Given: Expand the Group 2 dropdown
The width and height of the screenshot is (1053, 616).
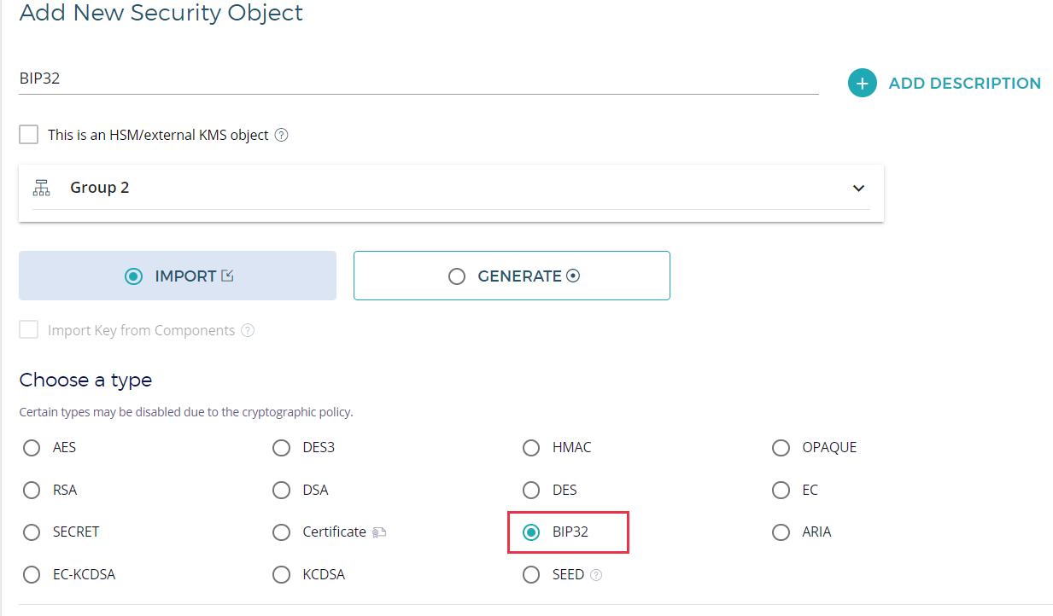Looking at the screenshot, I should click(451, 188).
